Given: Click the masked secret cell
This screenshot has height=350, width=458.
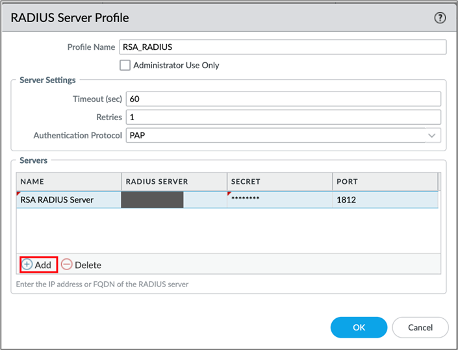Looking at the screenshot, I should point(279,200).
